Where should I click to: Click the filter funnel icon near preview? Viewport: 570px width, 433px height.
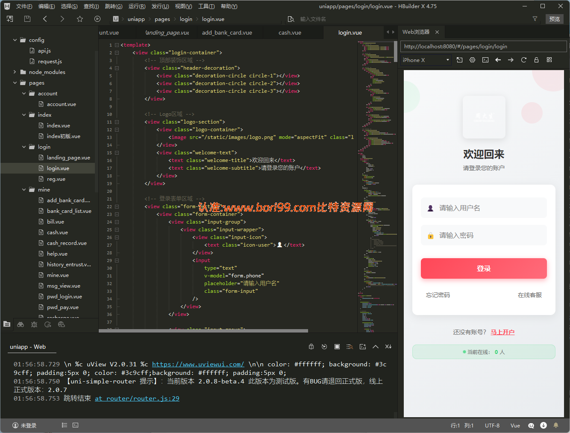coord(535,19)
